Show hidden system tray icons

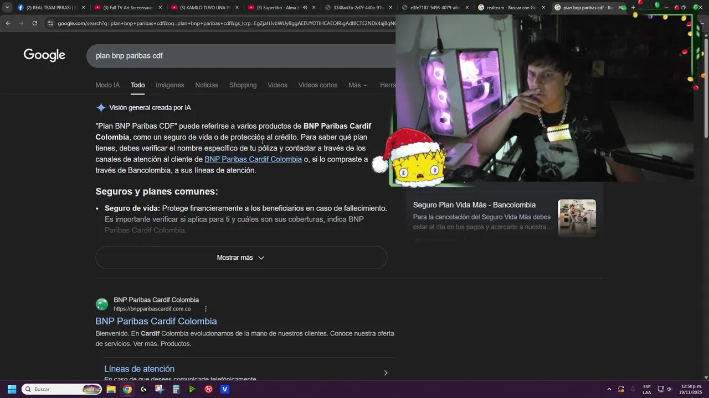click(x=609, y=389)
